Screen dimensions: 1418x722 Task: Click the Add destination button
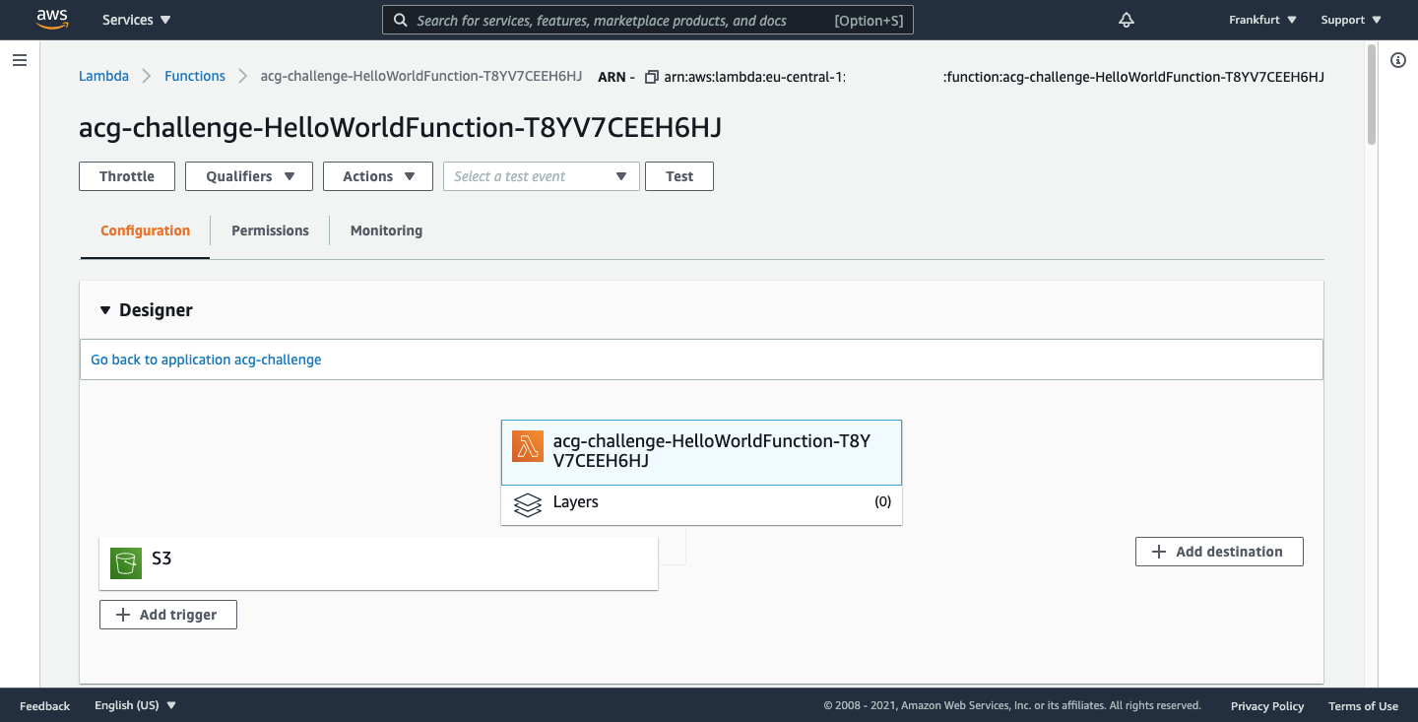click(x=1219, y=552)
